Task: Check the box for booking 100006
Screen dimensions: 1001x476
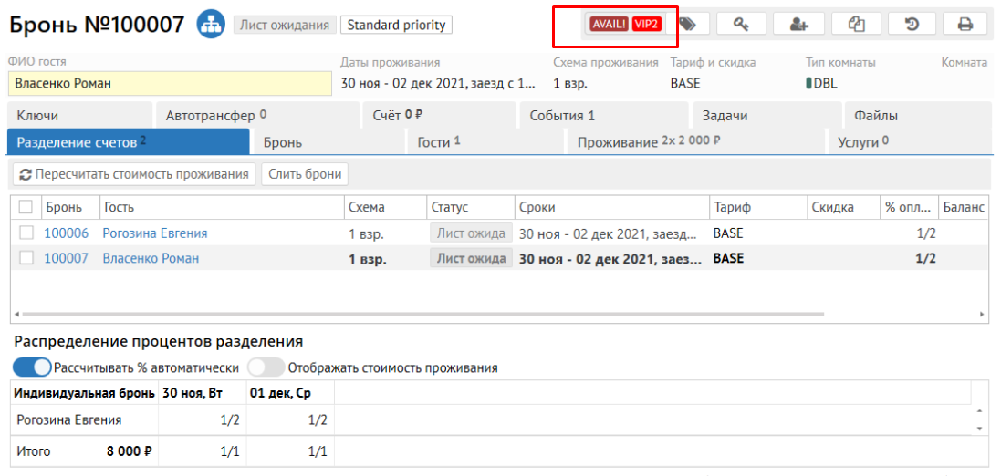Action: pos(26,233)
